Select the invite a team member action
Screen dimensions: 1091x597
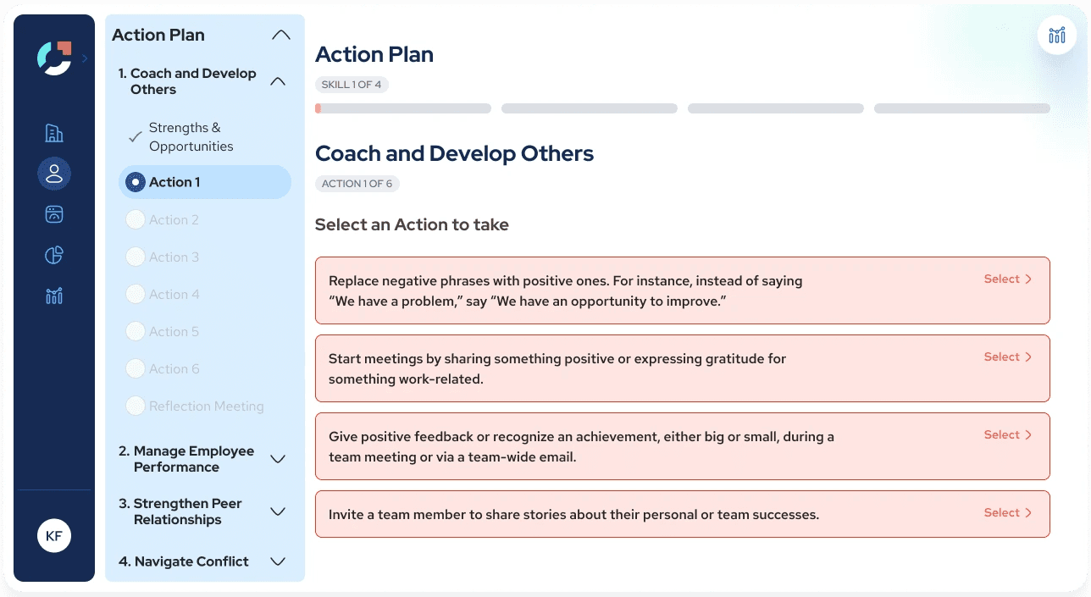[683, 514]
